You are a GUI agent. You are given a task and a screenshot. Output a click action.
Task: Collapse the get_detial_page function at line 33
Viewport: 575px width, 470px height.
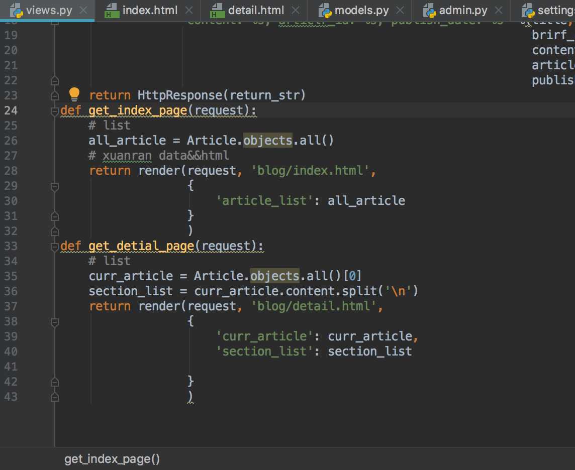coord(55,246)
